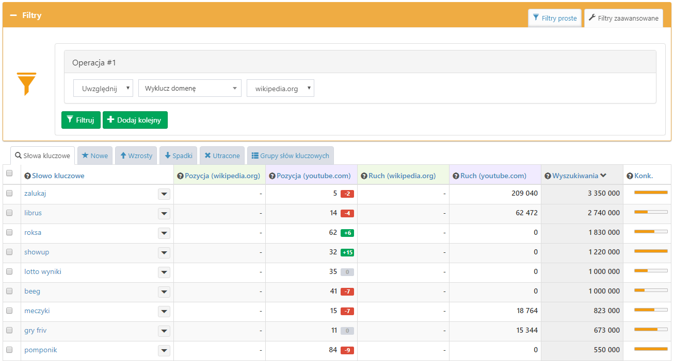This screenshot has height=361, width=674.
Task: Click the Dodaj kolejny button
Action: [135, 120]
